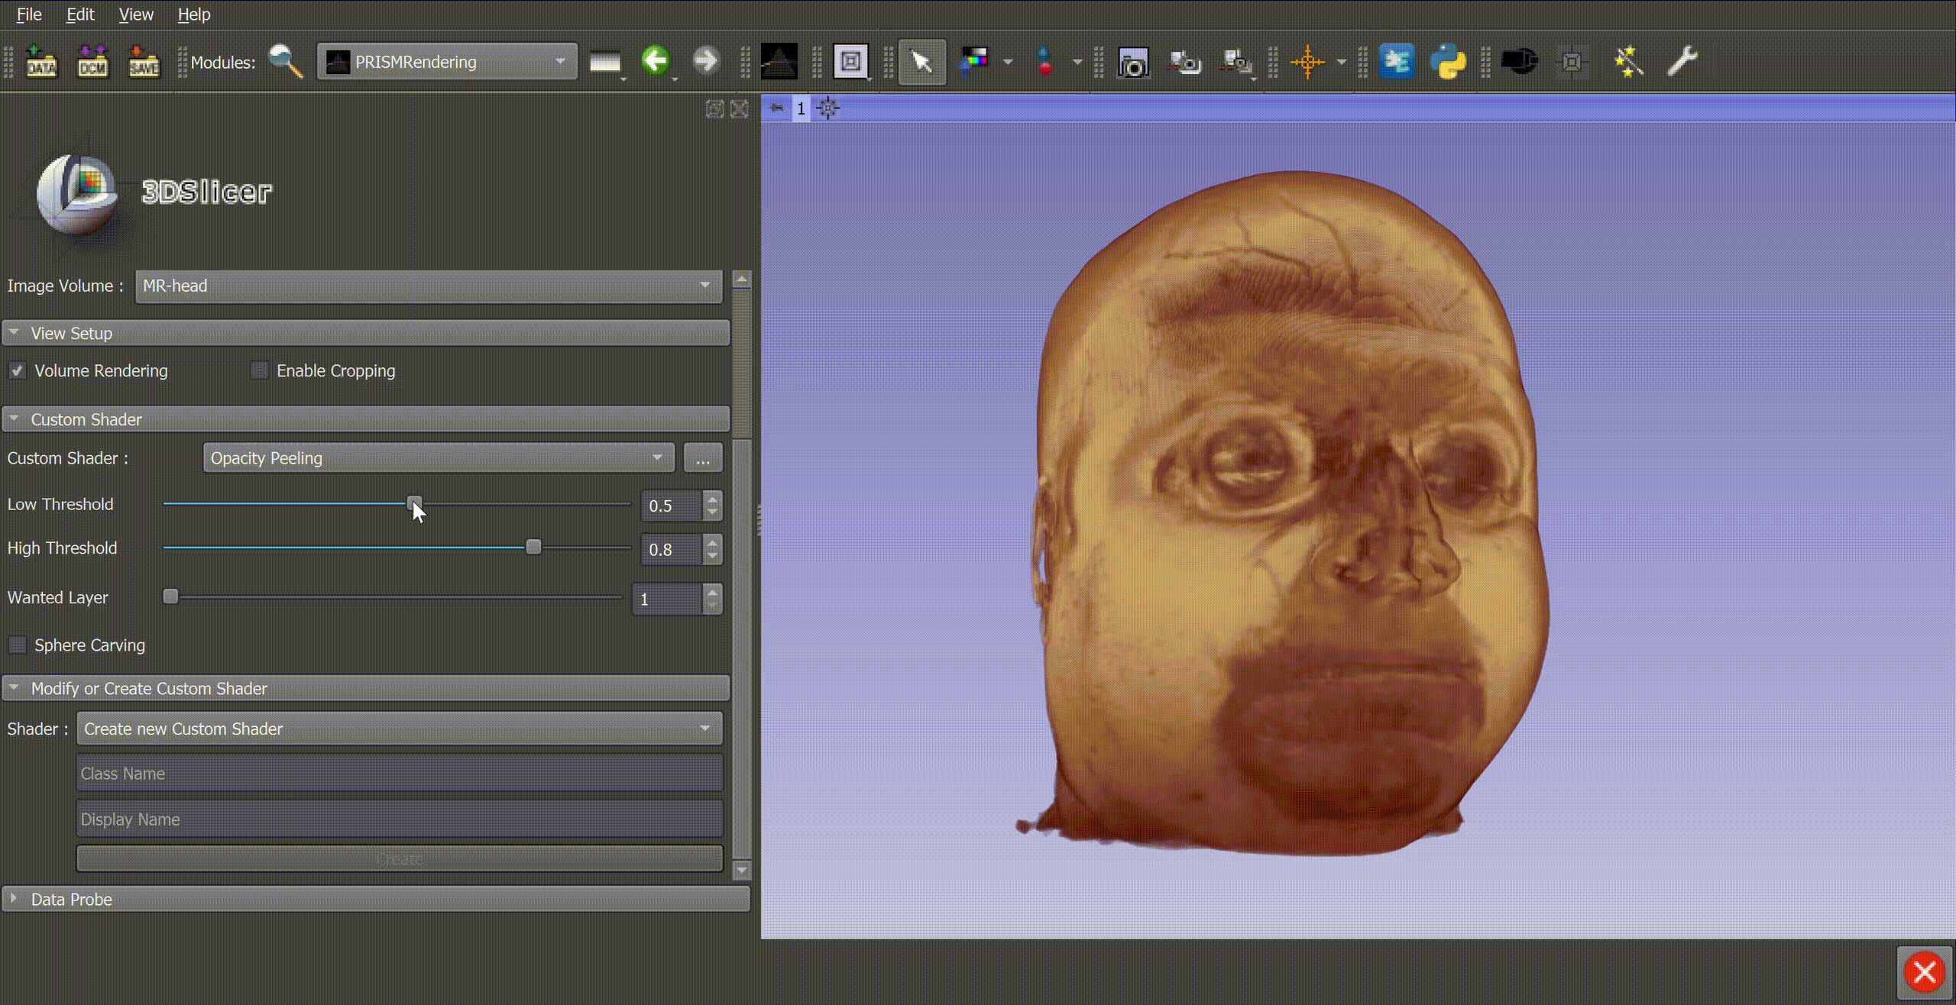Toggle the Sphere Carving checkbox

[x=18, y=645]
